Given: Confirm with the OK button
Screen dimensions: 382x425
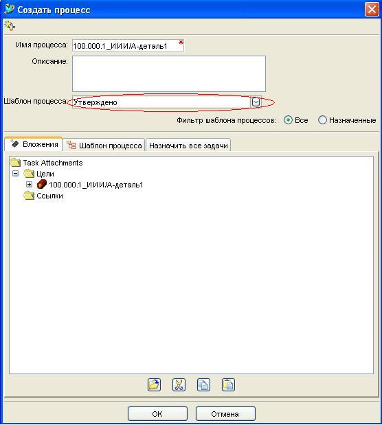Looking at the screenshot, I should coord(157,414).
